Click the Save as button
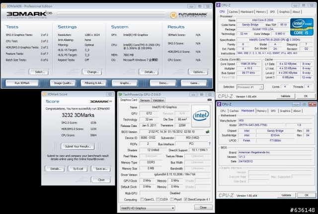Image resolution: width=318 pixels, height=214 pixels. pos(101,169)
